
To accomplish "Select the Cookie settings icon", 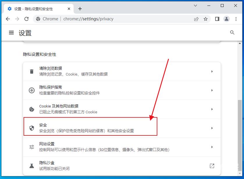I will pos(32,109).
